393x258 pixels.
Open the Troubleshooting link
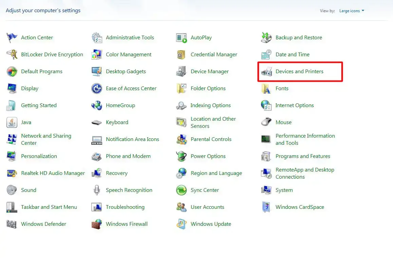tap(125, 207)
